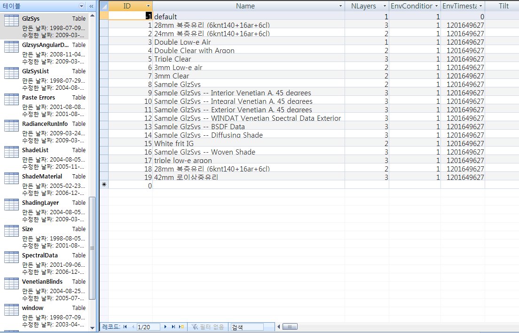The image size is (519, 333).
Task: Open the GlzSysList table
Action: (35, 71)
